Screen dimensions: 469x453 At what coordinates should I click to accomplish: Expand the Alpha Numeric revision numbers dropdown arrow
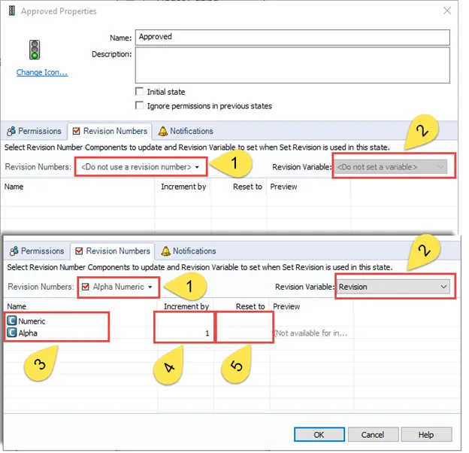150,287
